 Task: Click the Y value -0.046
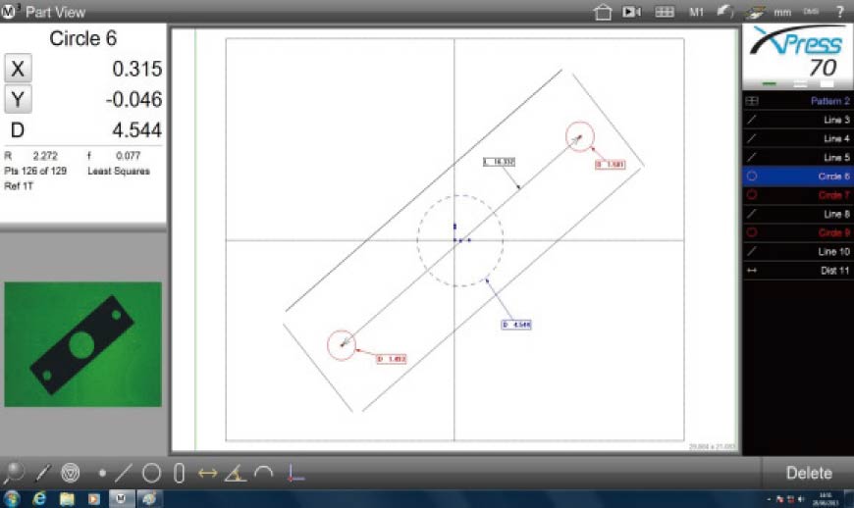133,99
